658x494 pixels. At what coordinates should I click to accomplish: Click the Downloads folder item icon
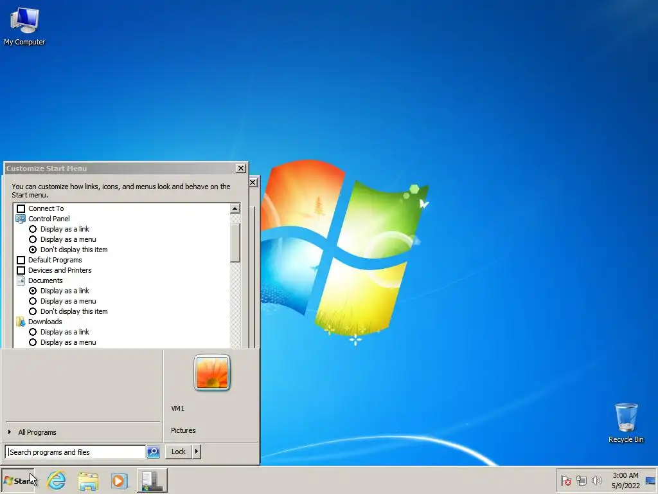pos(21,322)
